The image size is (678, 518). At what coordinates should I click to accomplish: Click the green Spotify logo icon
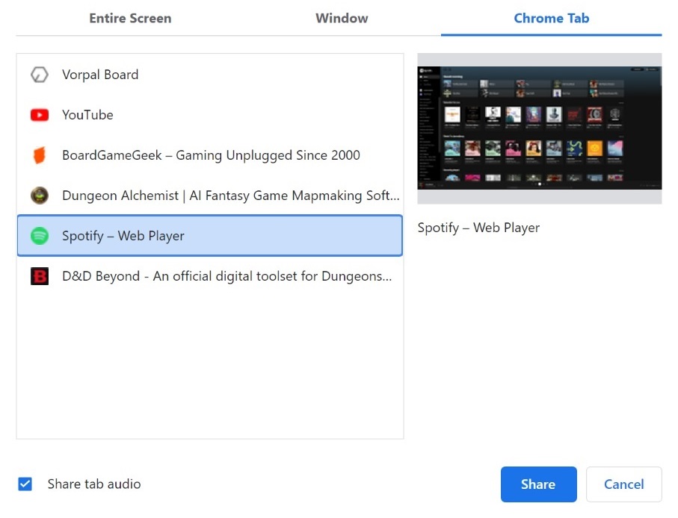(39, 236)
